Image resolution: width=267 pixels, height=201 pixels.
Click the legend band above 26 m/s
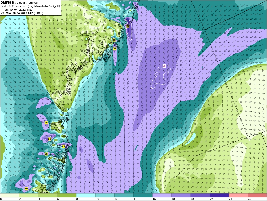tap(257, 195)
